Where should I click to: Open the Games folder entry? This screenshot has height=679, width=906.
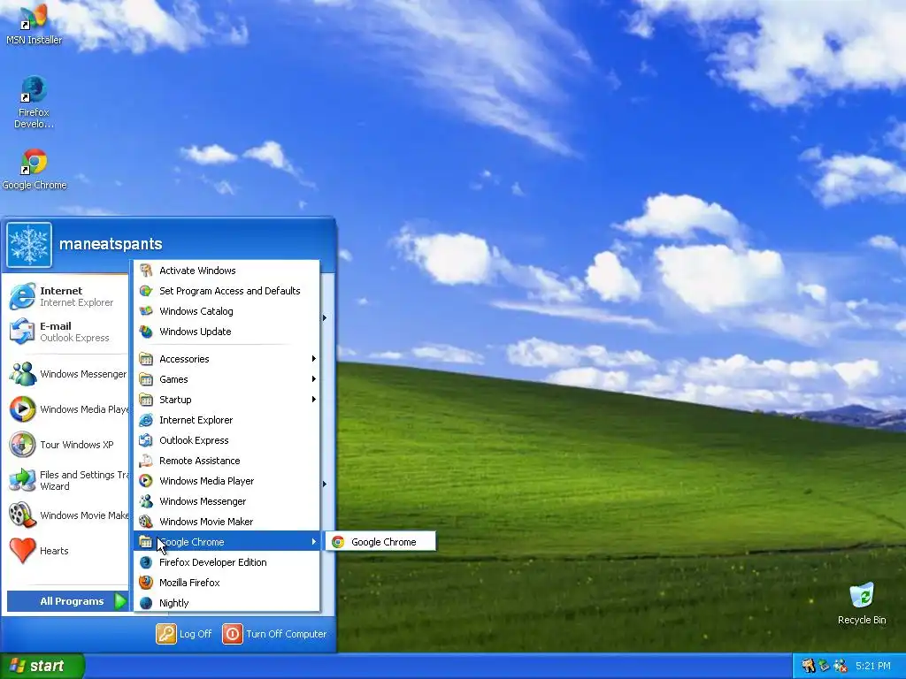pos(227,379)
